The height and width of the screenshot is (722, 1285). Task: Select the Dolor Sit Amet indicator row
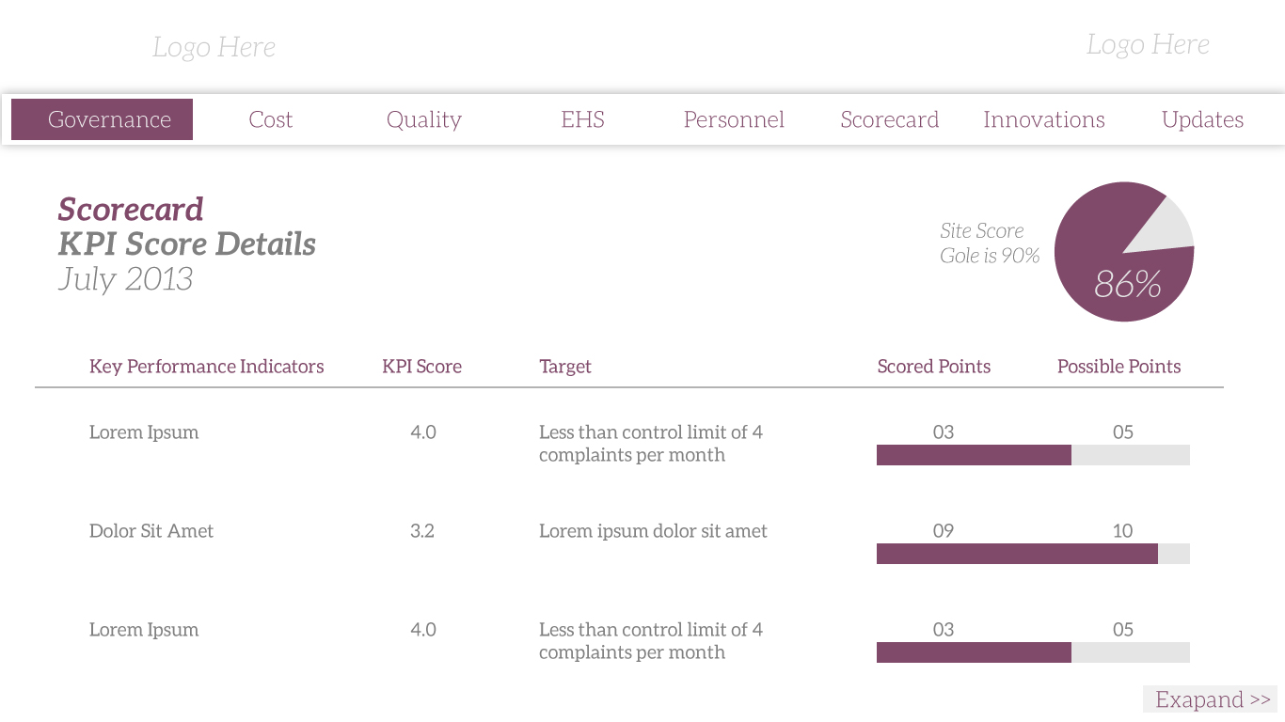point(151,531)
